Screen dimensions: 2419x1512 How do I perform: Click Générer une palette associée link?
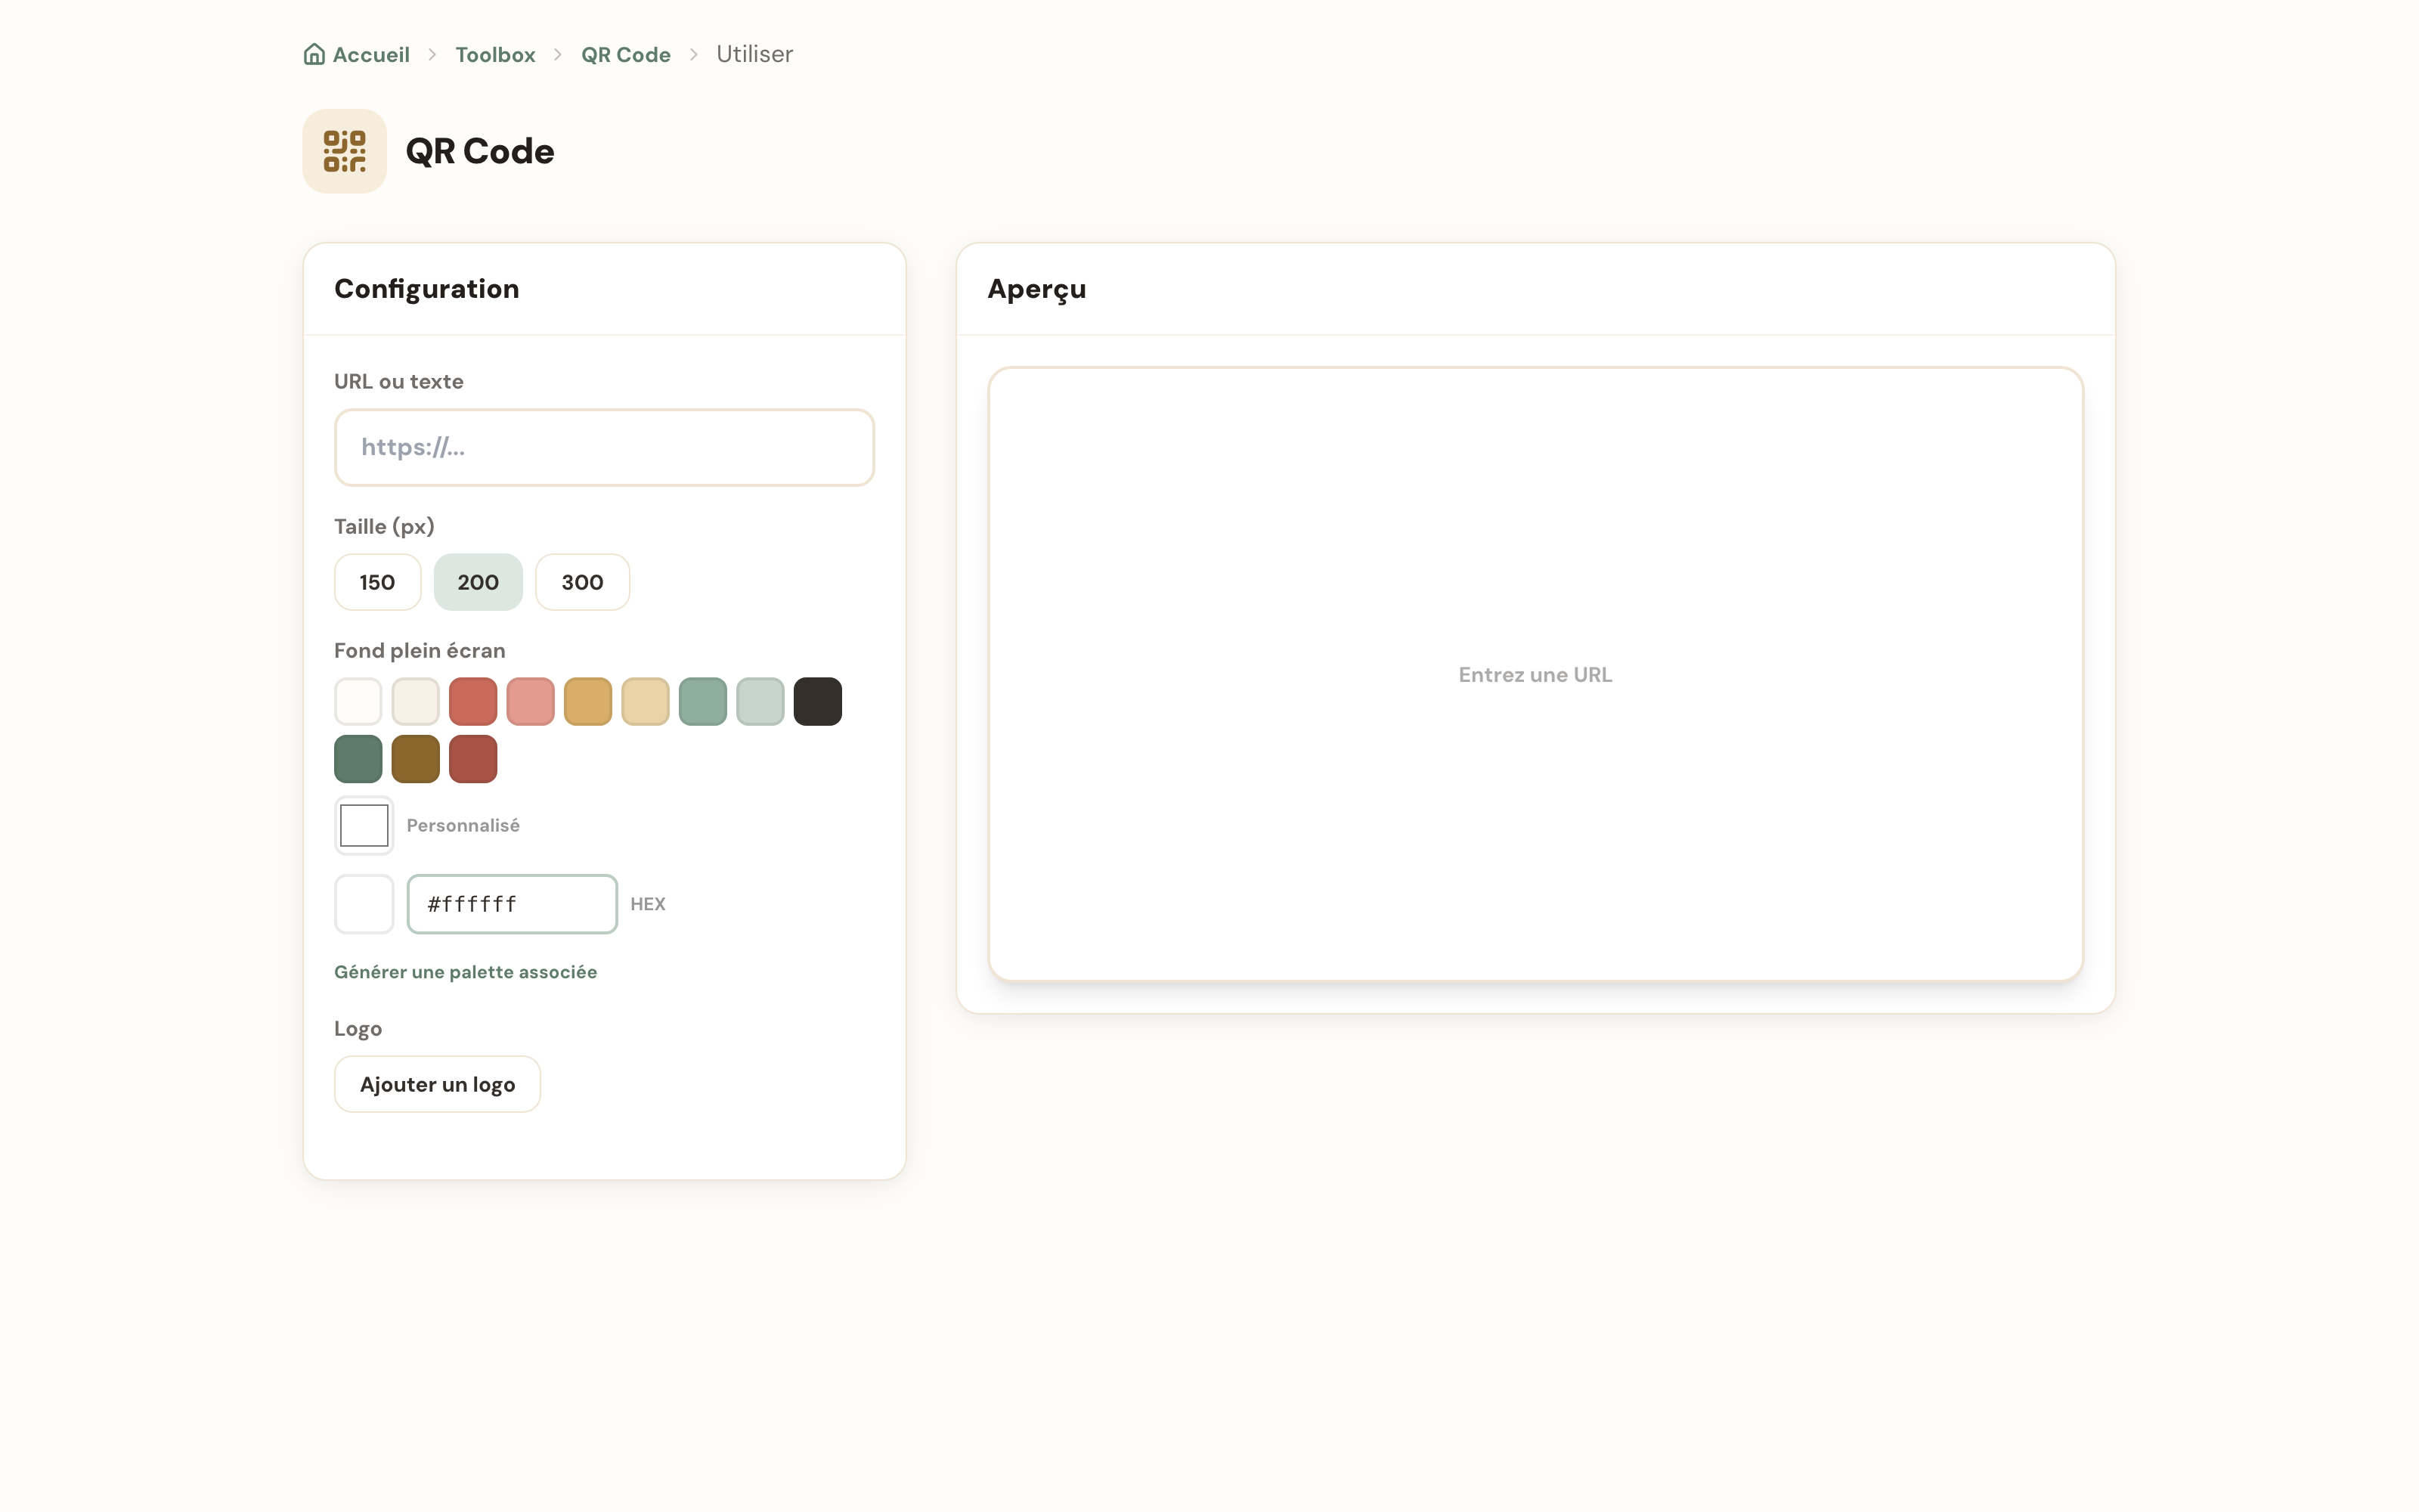(466, 972)
